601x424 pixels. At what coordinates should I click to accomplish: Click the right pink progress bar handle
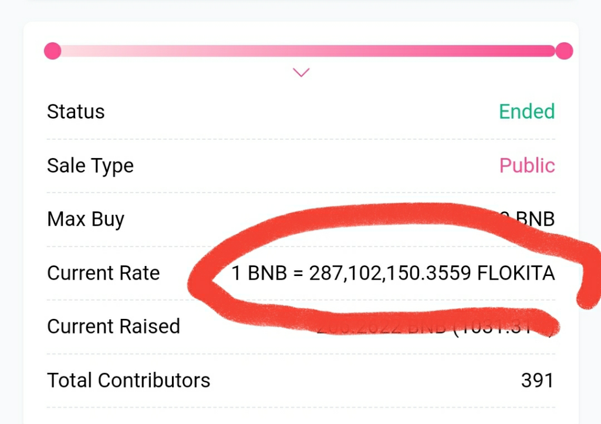pyautogui.click(x=564, y=51)
